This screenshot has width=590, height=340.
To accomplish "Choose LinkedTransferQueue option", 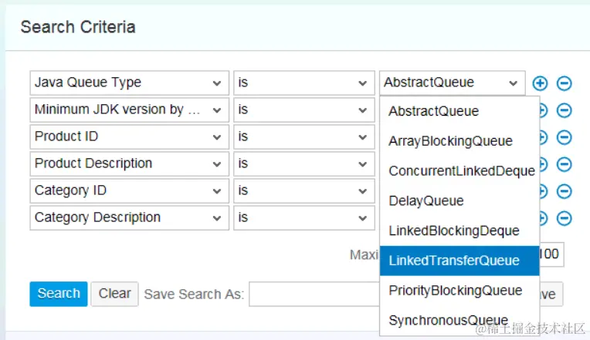I will point(453,261).
